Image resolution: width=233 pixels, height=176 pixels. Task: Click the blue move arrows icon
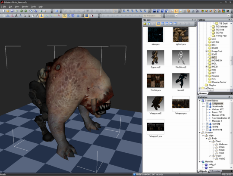click(8, 15)
